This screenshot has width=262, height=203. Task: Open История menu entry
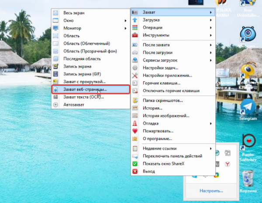[x=173, y=108]
